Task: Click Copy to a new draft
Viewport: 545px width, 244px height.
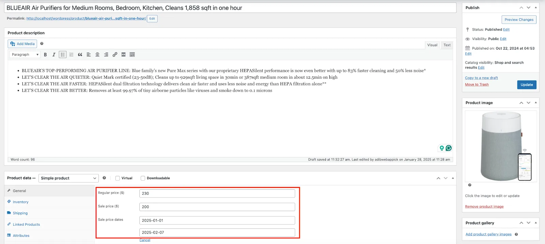Action: [x=481, y=78]
